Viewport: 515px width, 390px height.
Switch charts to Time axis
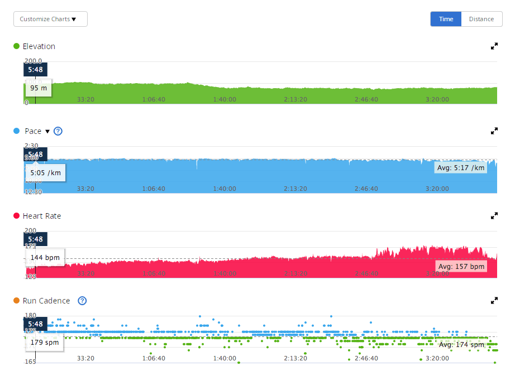tap(446, 19)
